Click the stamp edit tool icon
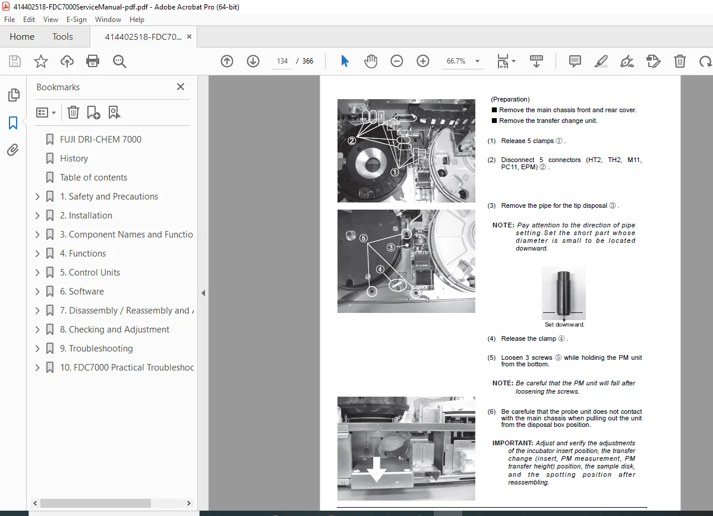This screenshot has width=713, height=516. tap(653, 61)
